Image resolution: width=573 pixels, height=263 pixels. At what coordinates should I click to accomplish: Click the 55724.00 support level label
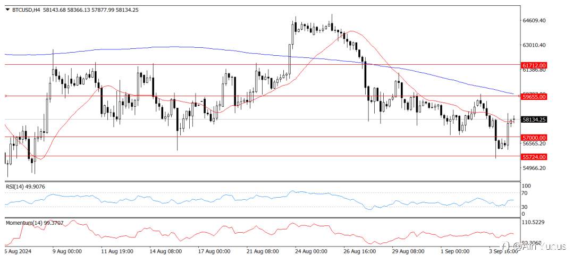[x=534, y=157]
